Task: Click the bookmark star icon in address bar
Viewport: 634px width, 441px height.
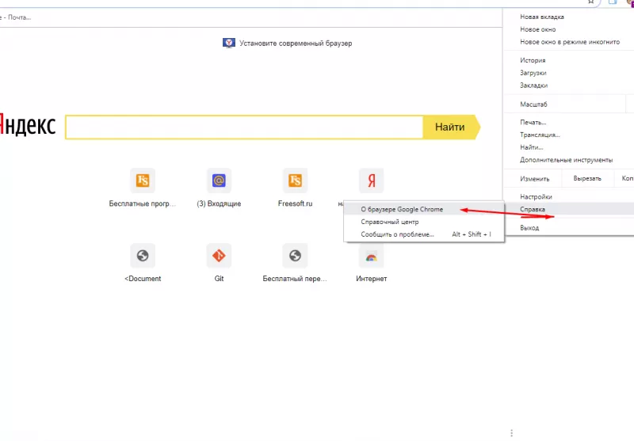Action: 590,2
